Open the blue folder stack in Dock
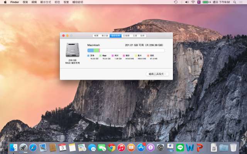Screen dimensions: 247x154 (223, 148)
